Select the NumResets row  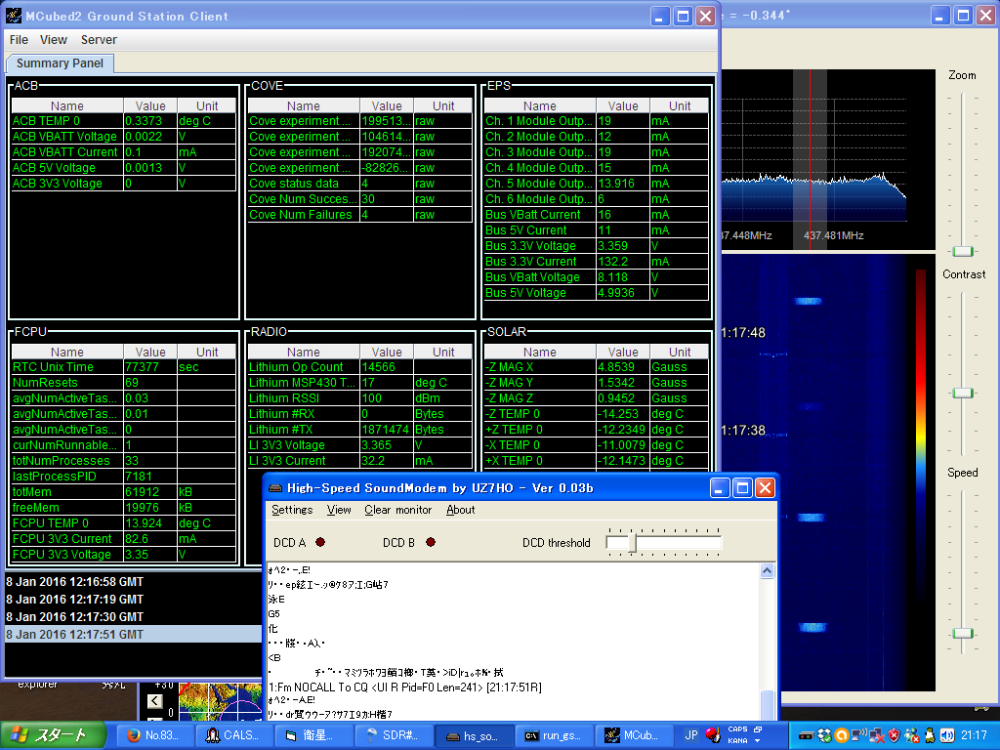coord(124,383)
